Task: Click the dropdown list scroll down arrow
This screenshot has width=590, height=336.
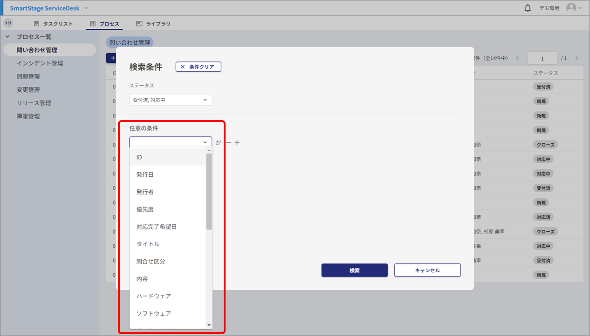Action: point(209,325)
